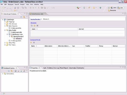
Task: Select OrderLogical.ldm under Data Diagrams
Action: 16,28
